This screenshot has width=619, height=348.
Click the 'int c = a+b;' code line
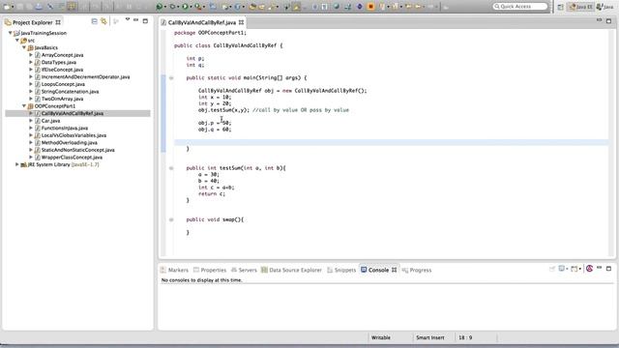[x=216, y=188]
